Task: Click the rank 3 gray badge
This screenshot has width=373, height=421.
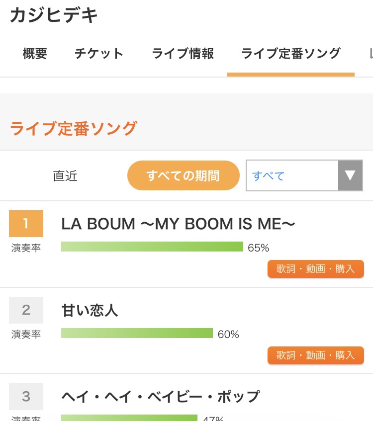Action: click(x=26, y=397)
